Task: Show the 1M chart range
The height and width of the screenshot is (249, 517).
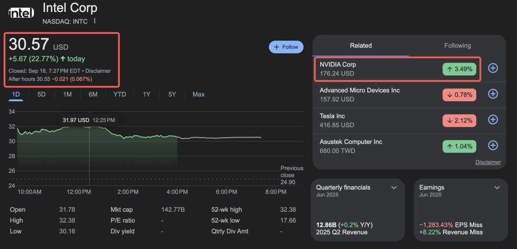Action: [x=67, y=95]
